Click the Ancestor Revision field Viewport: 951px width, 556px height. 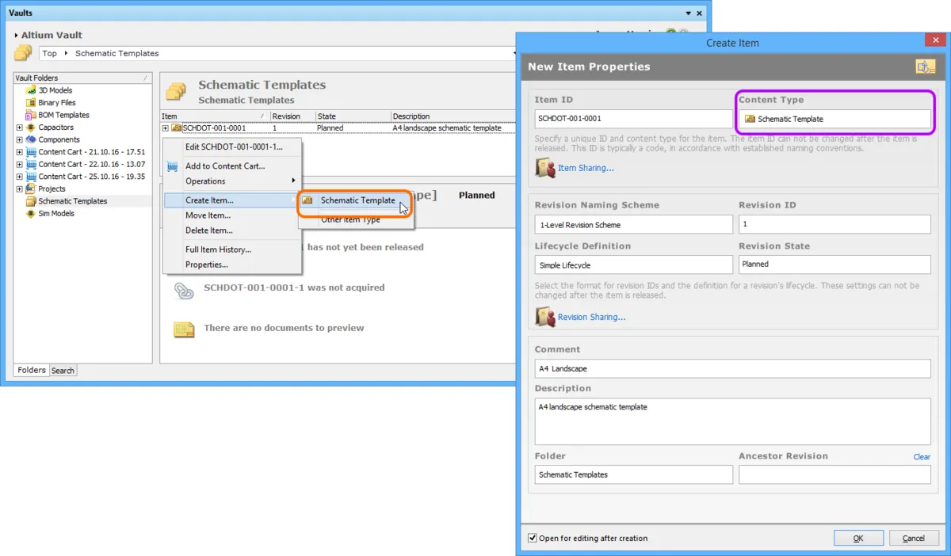(x=835, y=474)
